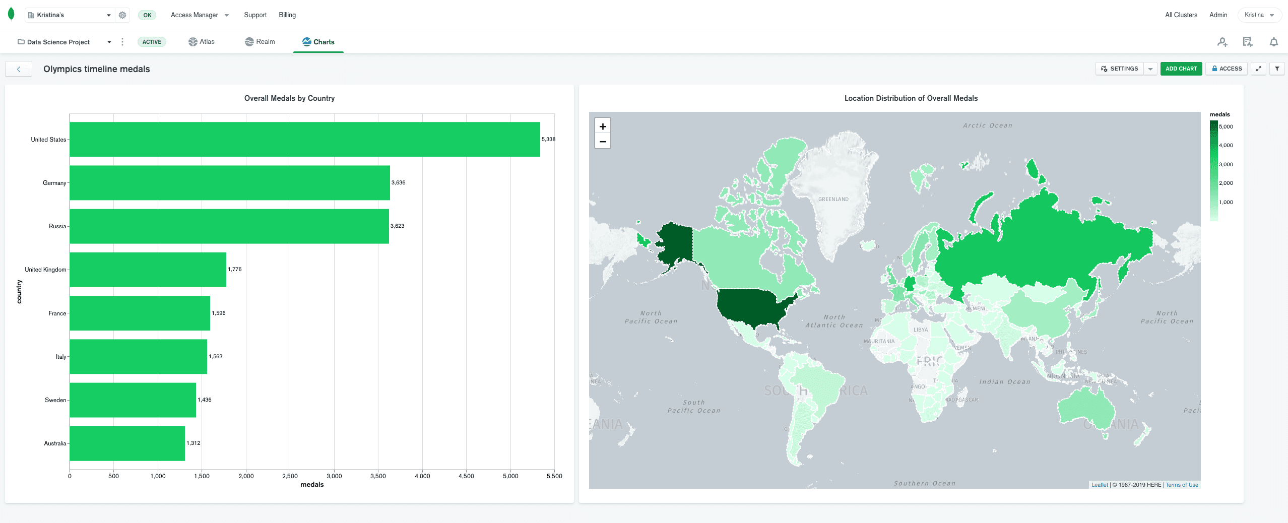Open the dashboard filter funnel icon
1288x523 pixels.
point(1277,69)
